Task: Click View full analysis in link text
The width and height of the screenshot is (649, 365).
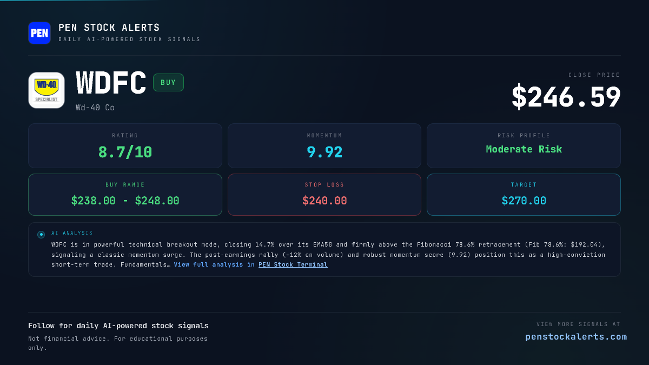Action: [214, 264]
